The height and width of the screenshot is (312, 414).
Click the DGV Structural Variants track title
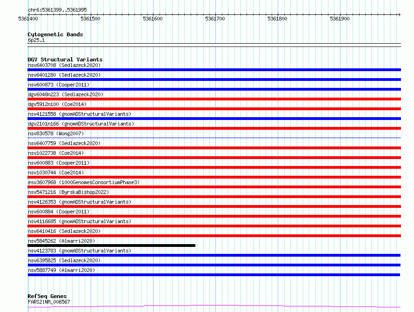[x=65, y=60]
